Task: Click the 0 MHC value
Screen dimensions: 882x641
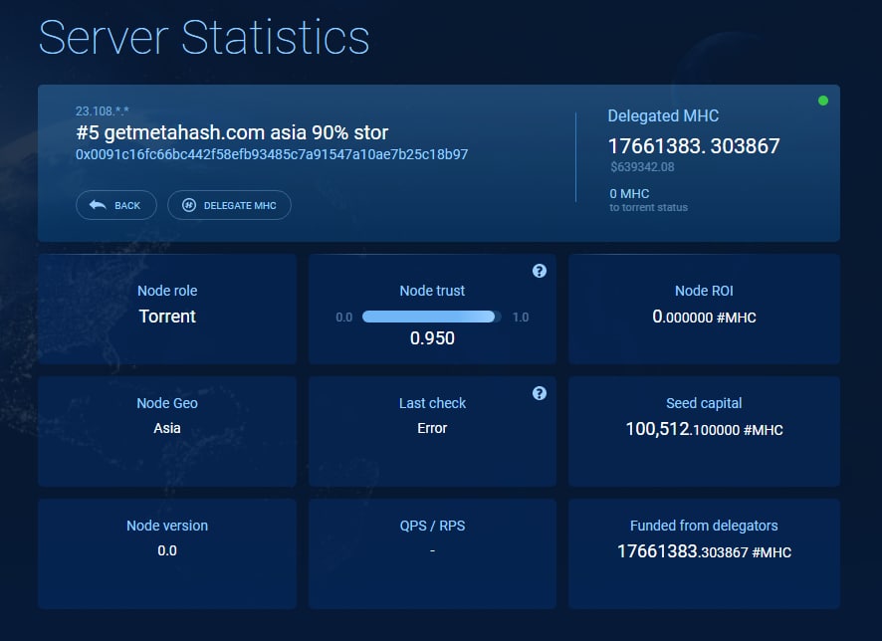Action: [629, 193]
